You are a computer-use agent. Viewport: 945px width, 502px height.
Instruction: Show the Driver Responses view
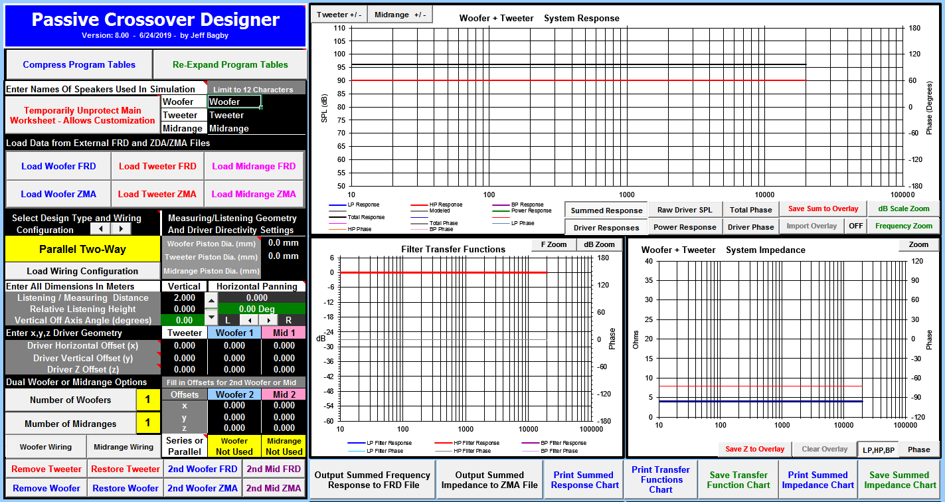tap(606, 228)
